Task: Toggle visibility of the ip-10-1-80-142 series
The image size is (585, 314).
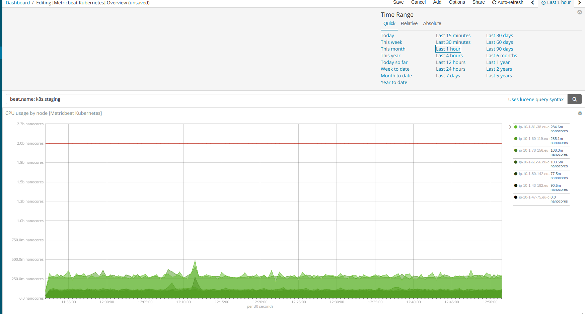Action: pos(516,174)
